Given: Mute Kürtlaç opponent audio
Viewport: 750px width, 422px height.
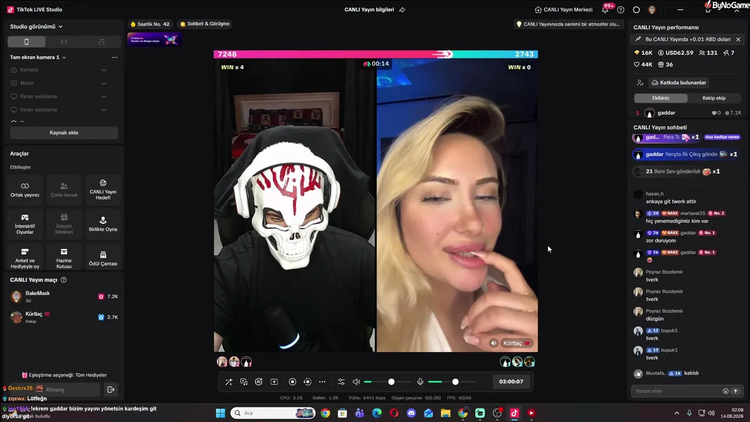Looking at the screenshot, I should click(494, 343).
